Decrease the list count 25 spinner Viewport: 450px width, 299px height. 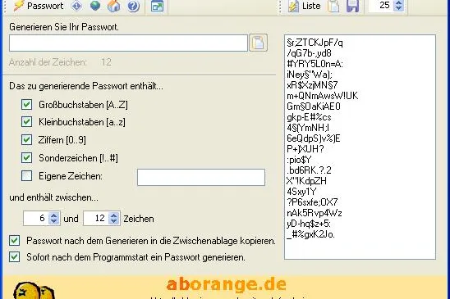pyautogui.click(x=398, y=8)
